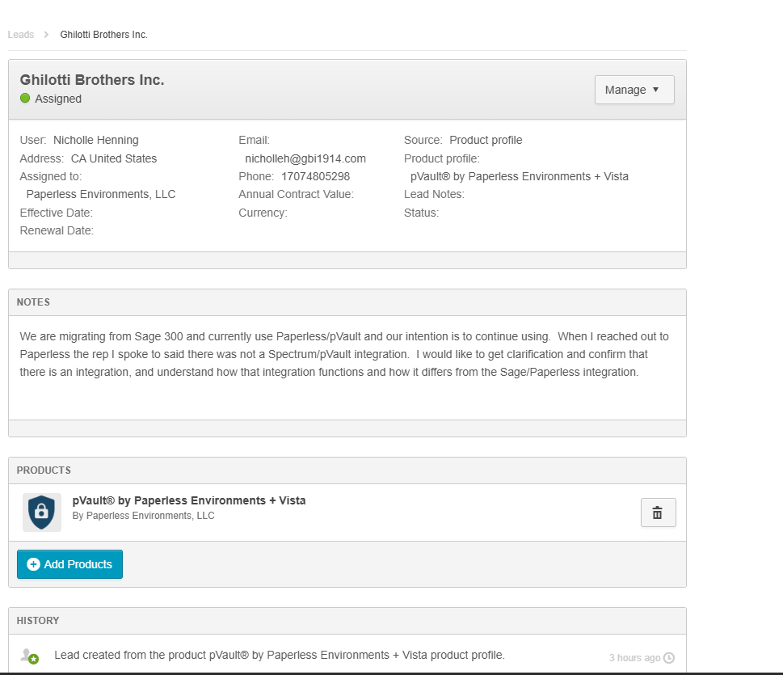Click the Annual Contract Value label
Viewport: 783px width, 675px height.
[296, 194]
